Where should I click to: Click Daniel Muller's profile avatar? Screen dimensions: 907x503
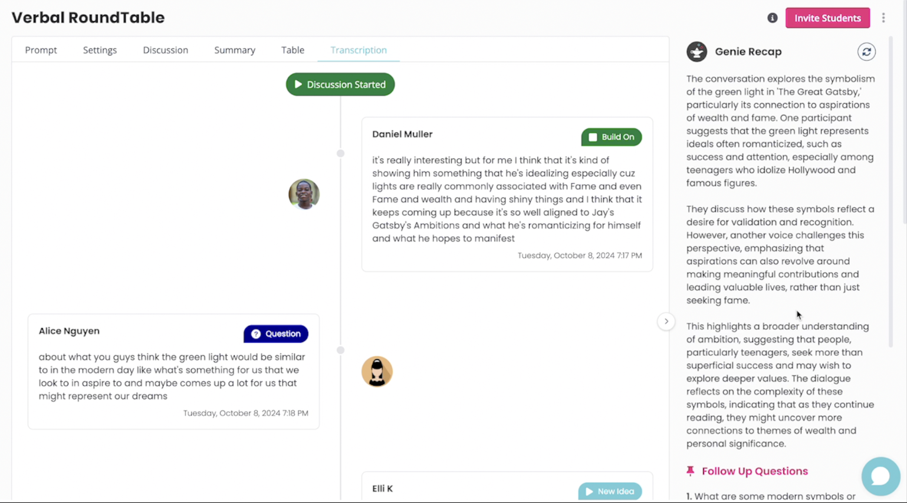304,194
